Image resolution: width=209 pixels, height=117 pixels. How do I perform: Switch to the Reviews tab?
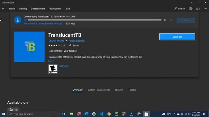coord(119,90)
